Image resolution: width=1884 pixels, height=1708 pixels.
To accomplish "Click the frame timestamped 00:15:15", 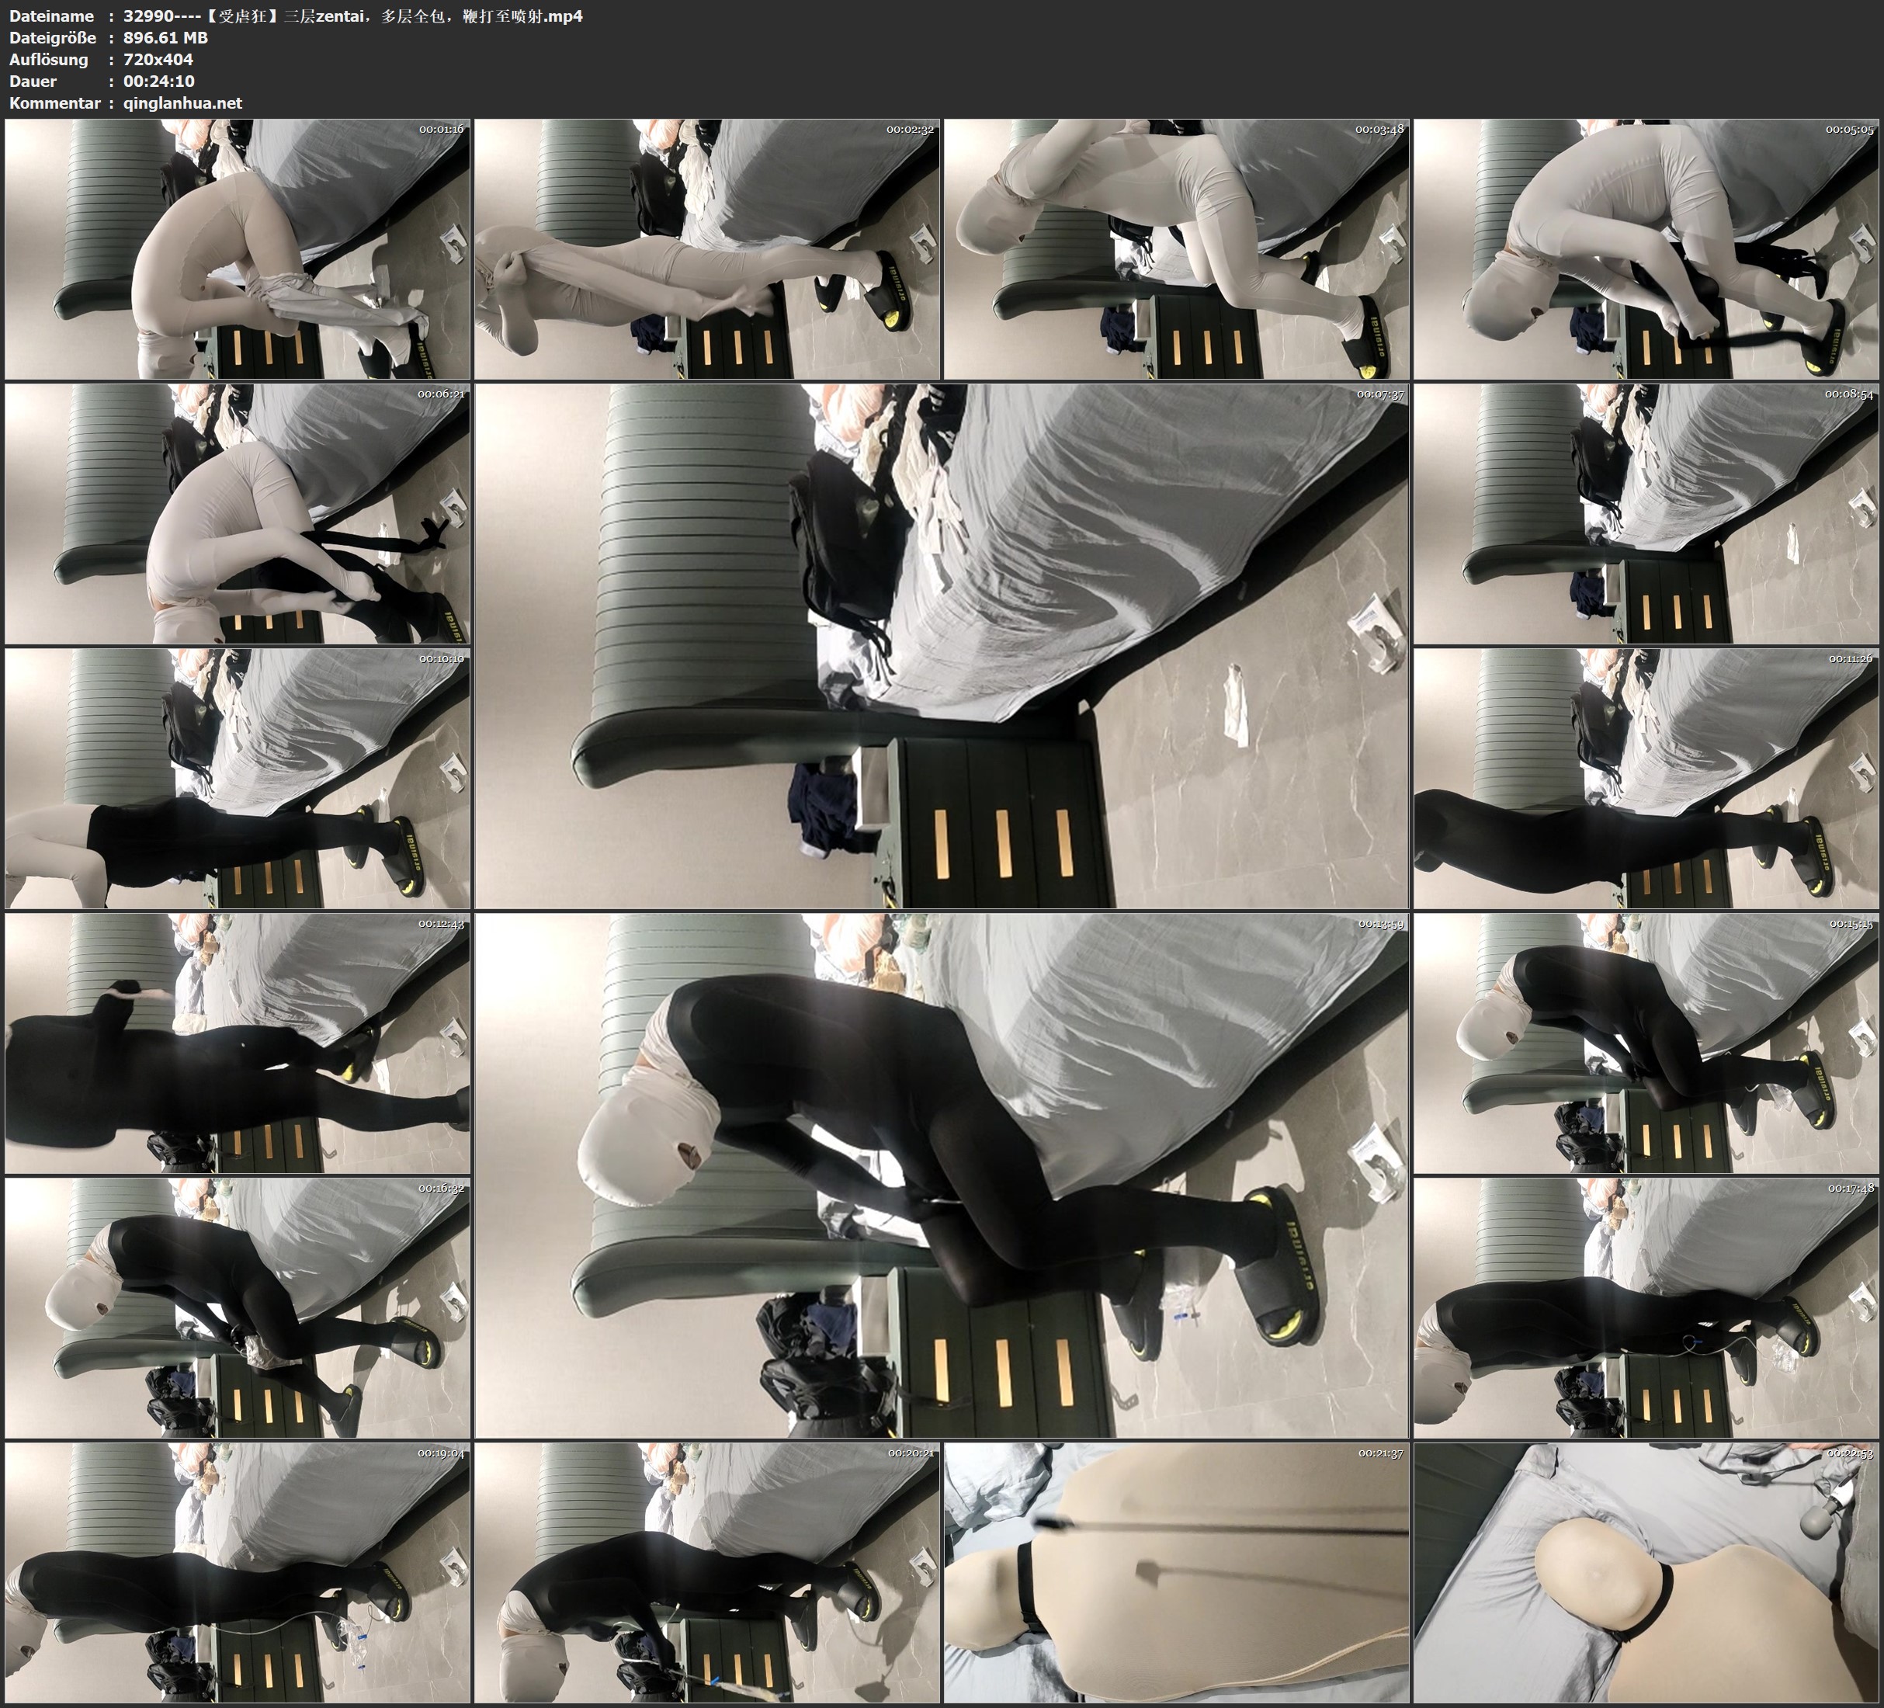I will (x=1646, y=1043).
